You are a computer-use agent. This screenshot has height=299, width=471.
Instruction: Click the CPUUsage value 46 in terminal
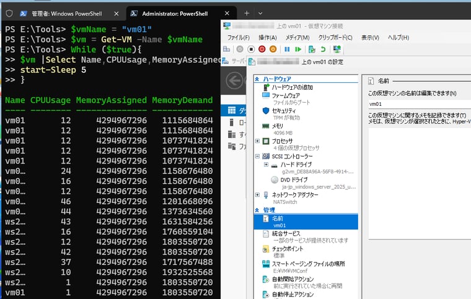66,201
